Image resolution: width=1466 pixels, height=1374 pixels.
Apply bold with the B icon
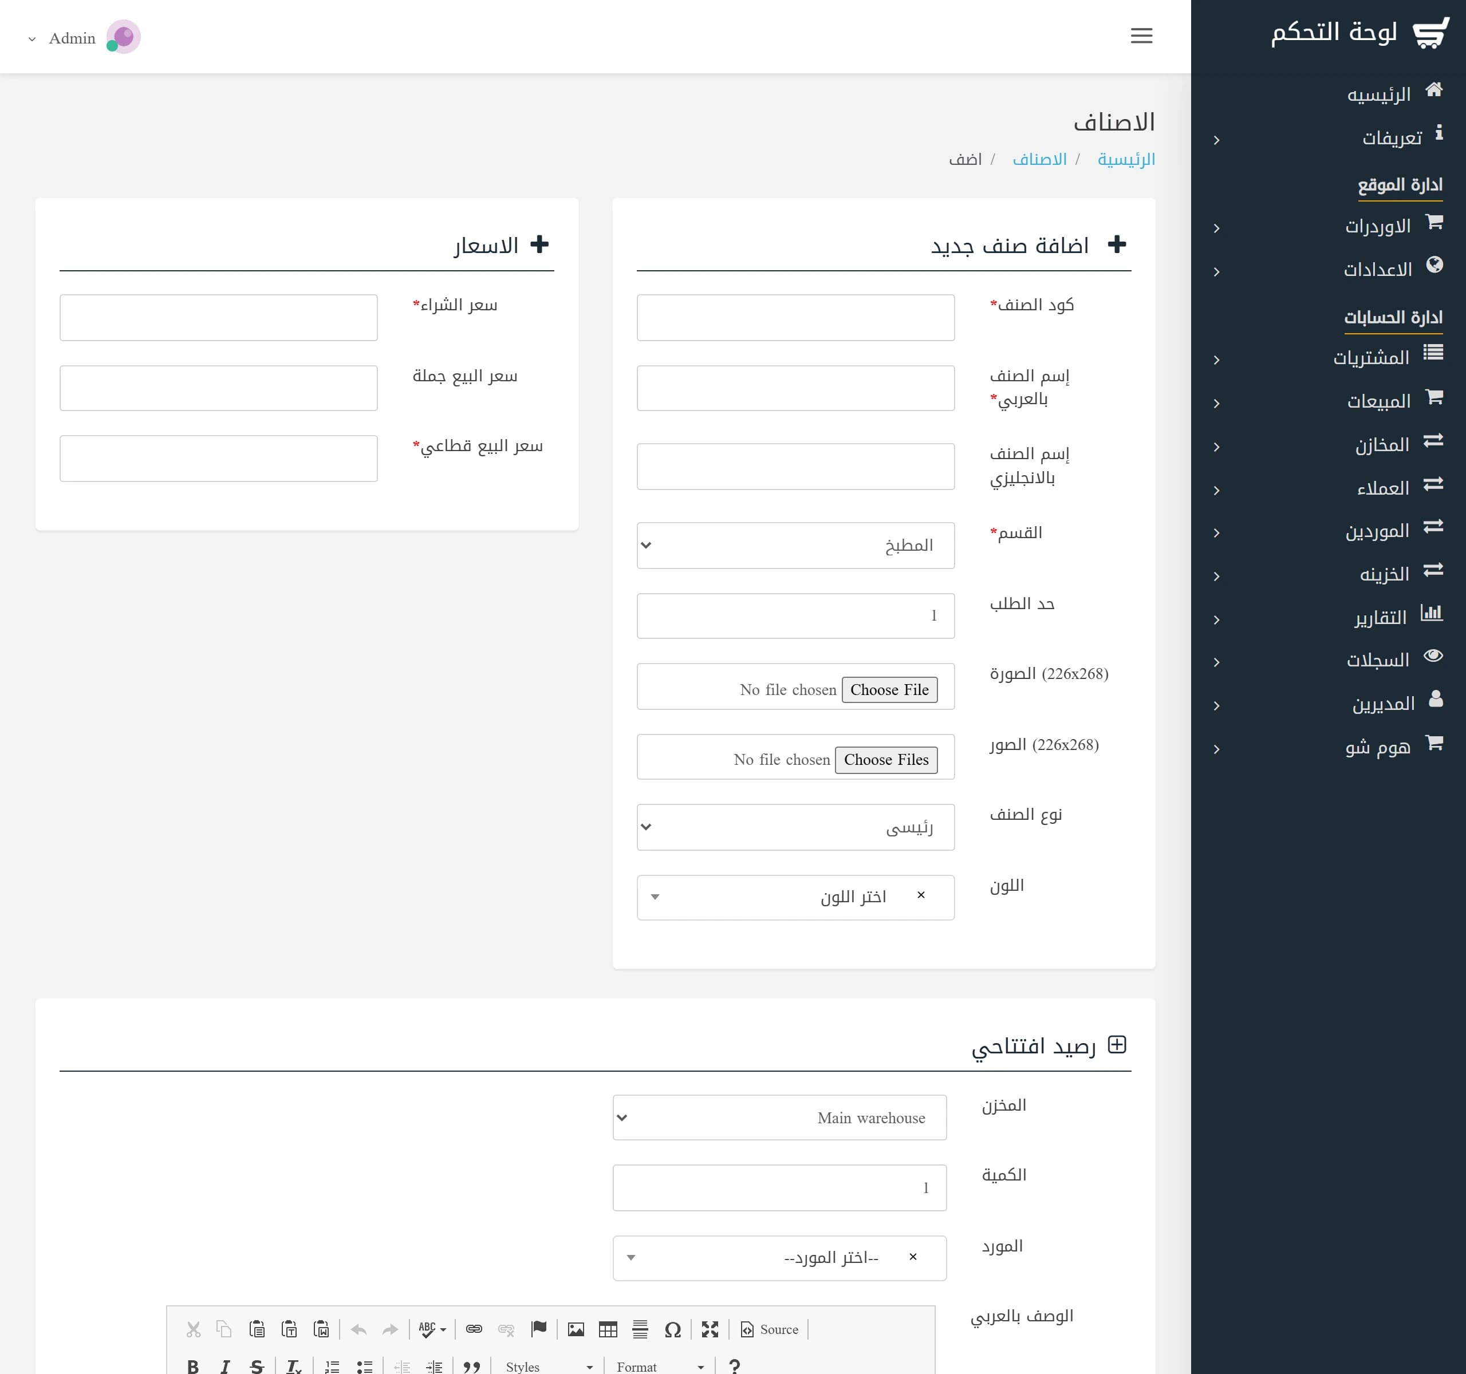[x=192, y=1366]
